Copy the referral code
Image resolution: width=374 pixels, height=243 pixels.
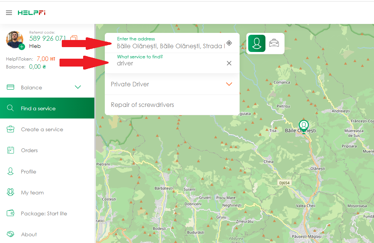[74, 39]
